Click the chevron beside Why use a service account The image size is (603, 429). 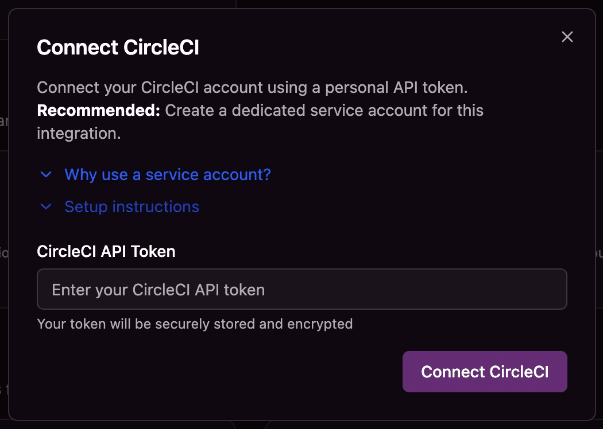(45, 174)
